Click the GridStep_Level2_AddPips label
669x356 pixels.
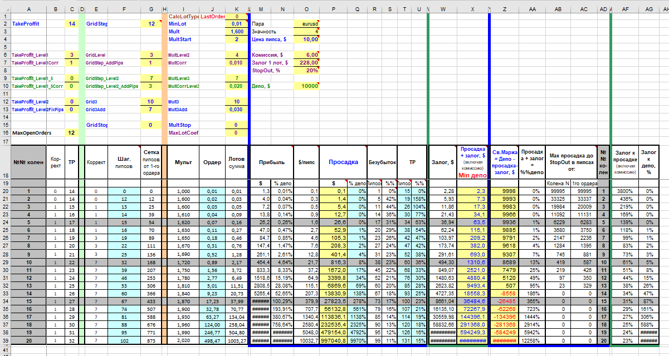113,86
